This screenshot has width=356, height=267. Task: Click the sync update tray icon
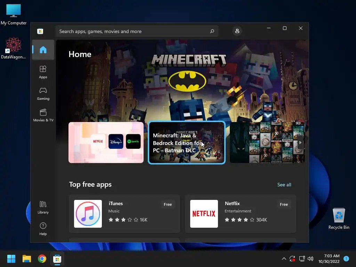tap(292, 259)
